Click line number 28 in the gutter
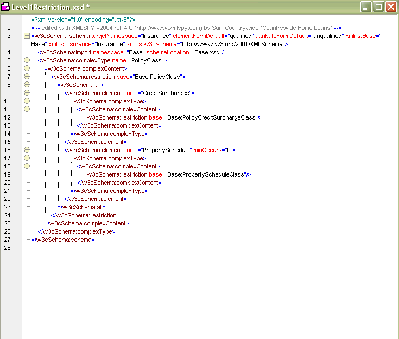Screen dimensions: 399x339 tap(8, 248)
